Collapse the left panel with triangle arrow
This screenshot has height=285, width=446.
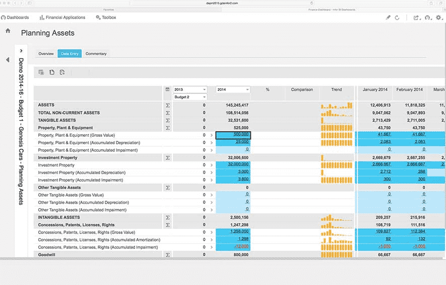[x=8, y=60]
